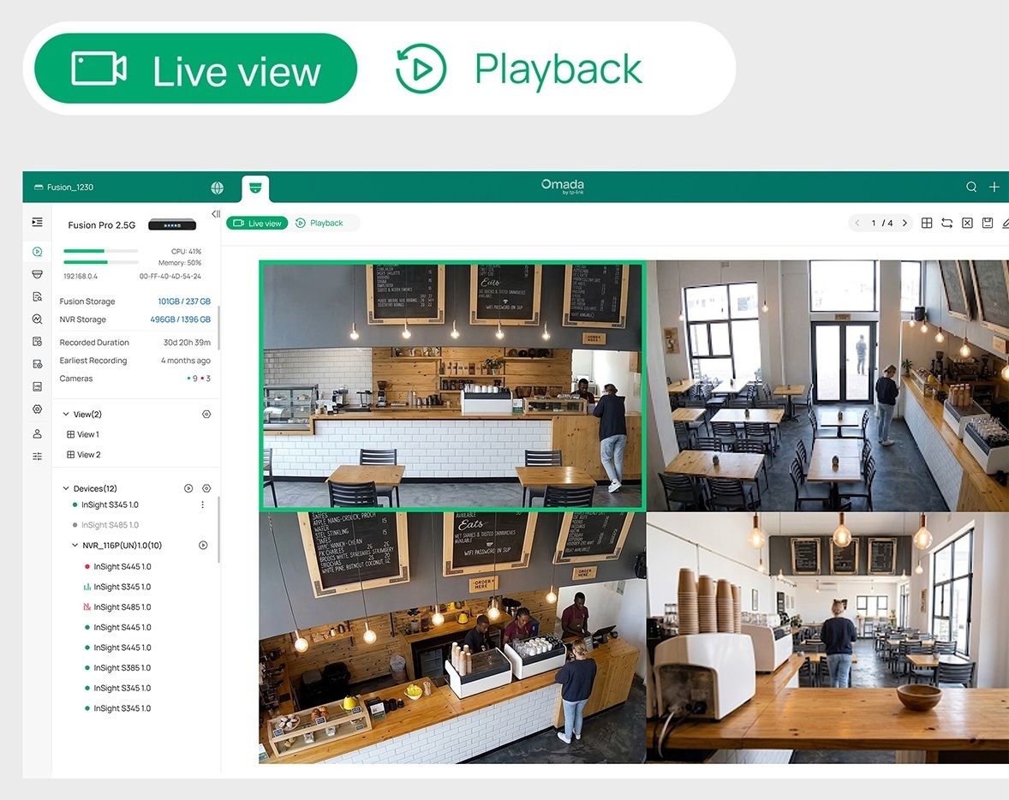The image size is (1009, 800).
Task: Open Devices(12) section settings icon
Action: (206, 488)
